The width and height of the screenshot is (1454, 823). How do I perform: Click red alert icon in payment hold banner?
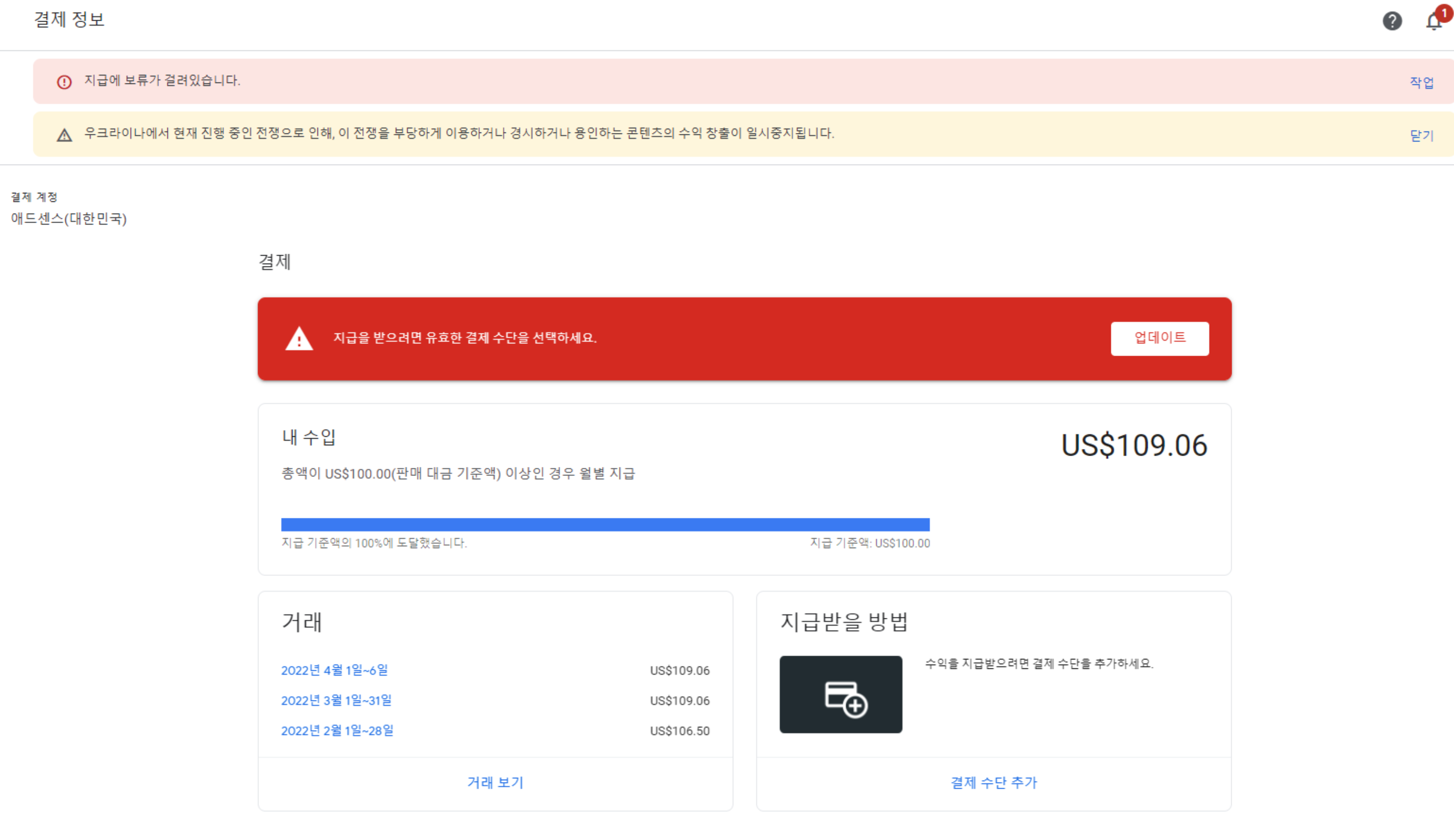64,82
